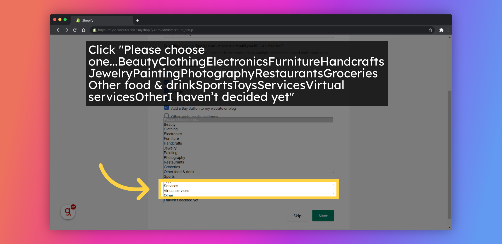The width and height of the screenshot is (502, 244).
Task: Open the browser extensions puzzle icon
Action: tap(441, 30)
